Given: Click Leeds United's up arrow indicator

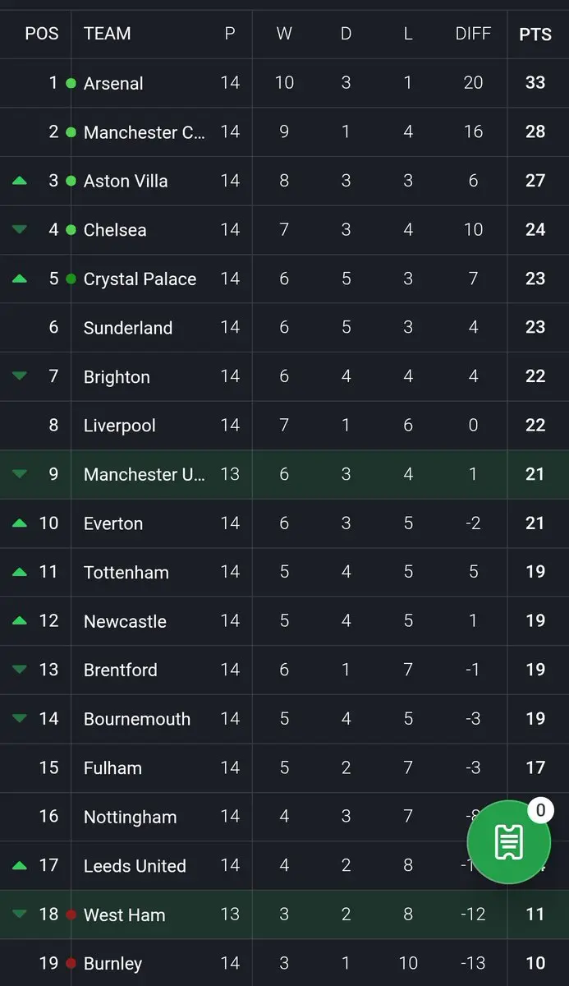Looking at the screenshot, I should [x=20, y=865].
